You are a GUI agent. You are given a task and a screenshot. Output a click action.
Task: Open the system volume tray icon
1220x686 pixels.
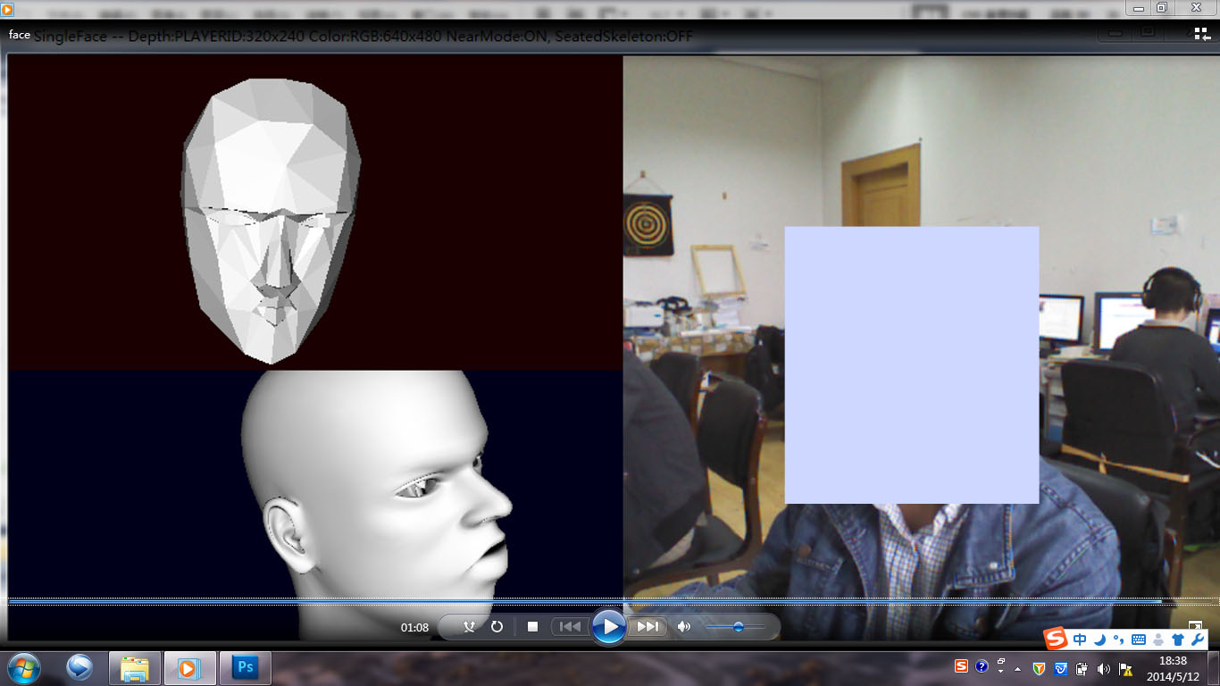1103,668
